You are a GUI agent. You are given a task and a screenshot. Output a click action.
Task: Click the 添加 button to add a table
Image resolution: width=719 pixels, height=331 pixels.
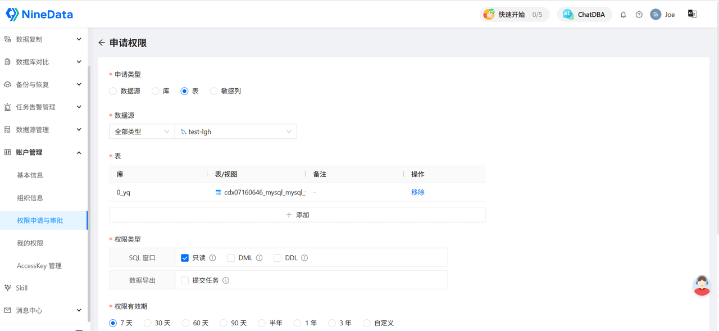click(297, 215)
